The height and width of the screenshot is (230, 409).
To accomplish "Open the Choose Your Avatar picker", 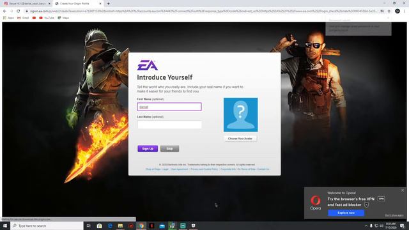I will point(240,139).
